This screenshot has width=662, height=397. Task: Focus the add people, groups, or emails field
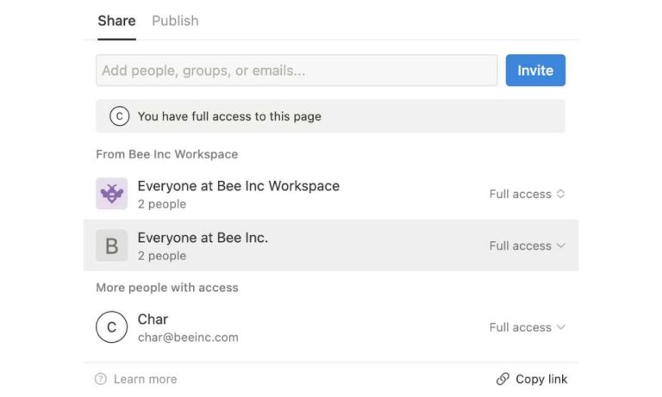click(296, 71)
